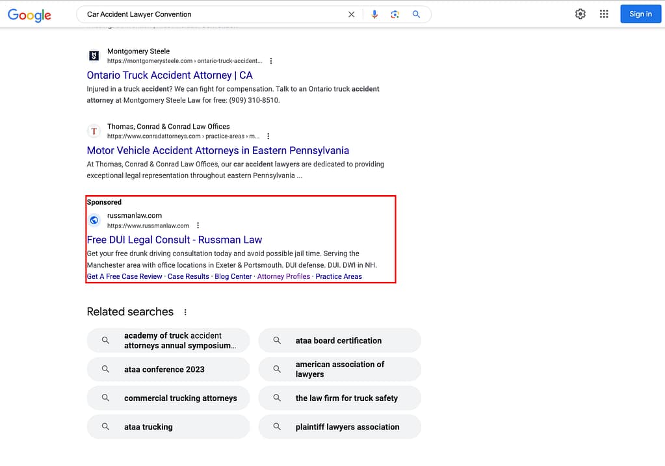Start voice search with the microphone icon
Screen dimensions: 665x466
pyautogui.click(x=374, y=14)
